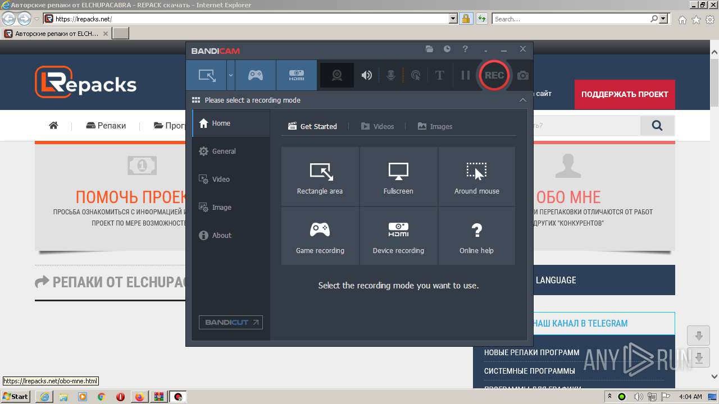Open Opera from the taskbar
Image resolution: width=719 pixels, height=404 pixels.
tap(120, 397)
